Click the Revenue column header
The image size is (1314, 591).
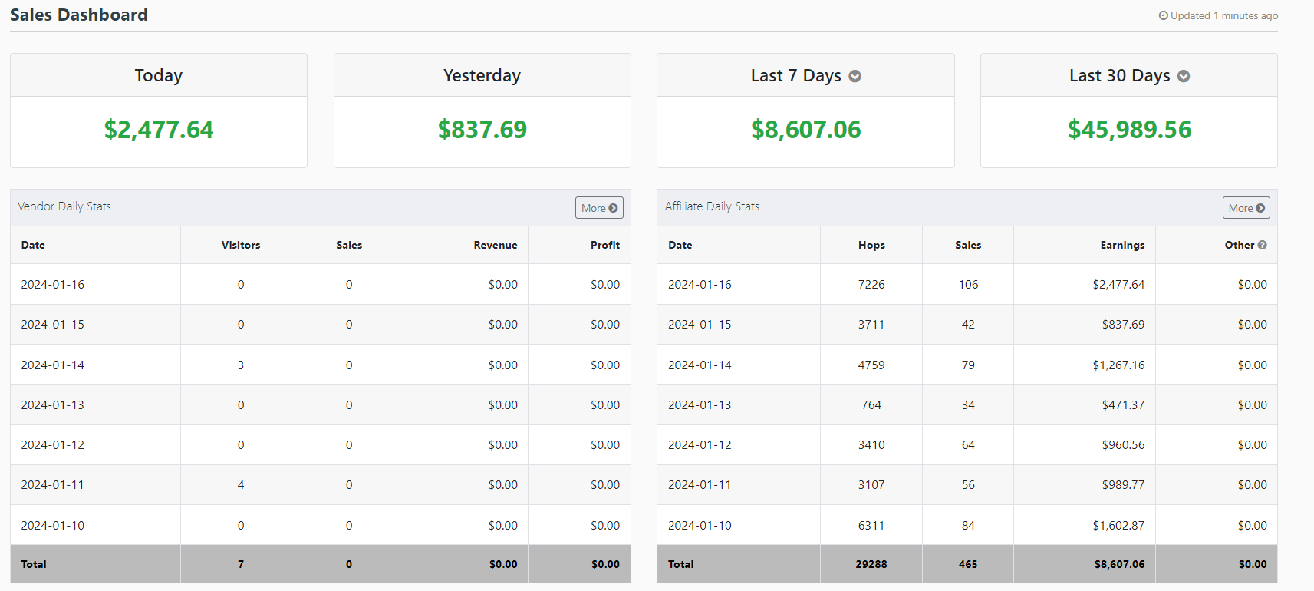point(496,245)
